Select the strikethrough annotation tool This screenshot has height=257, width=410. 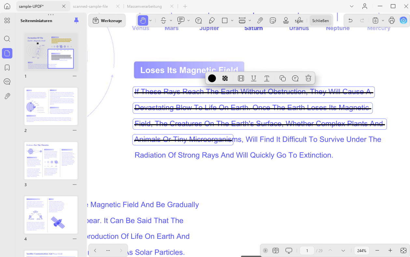[163, 20]
